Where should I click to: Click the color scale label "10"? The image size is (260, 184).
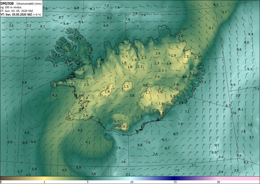(x=132, y=182)
